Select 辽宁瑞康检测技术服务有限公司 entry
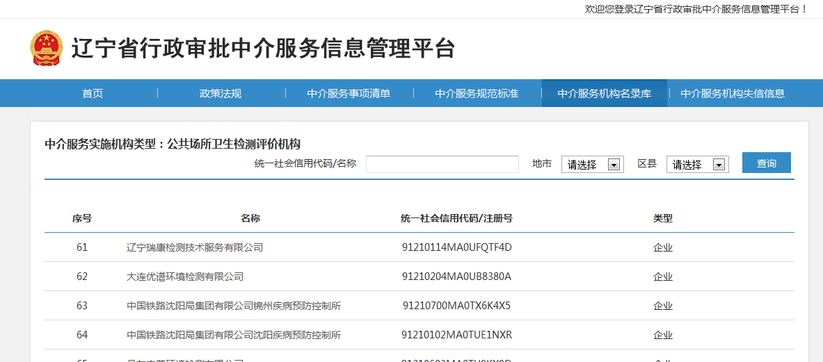Image resolution: width=823 pixels, height=362 pixels. [x=195, y=247]
